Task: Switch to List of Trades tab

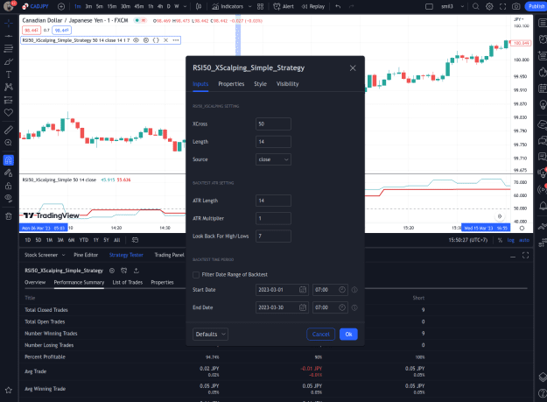Action: [x=127, y=282]
